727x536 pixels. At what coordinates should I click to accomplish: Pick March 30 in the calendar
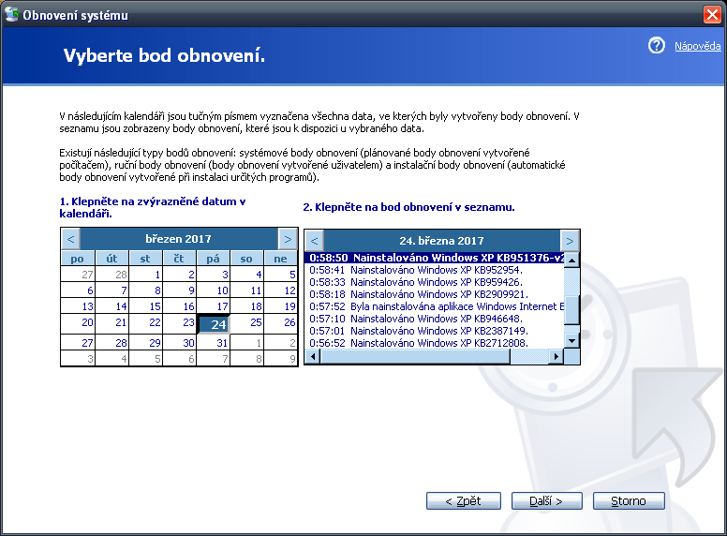coord(180,343)
